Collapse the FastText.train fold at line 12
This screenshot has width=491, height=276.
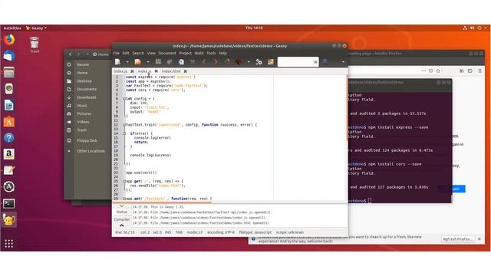(124, 125)
